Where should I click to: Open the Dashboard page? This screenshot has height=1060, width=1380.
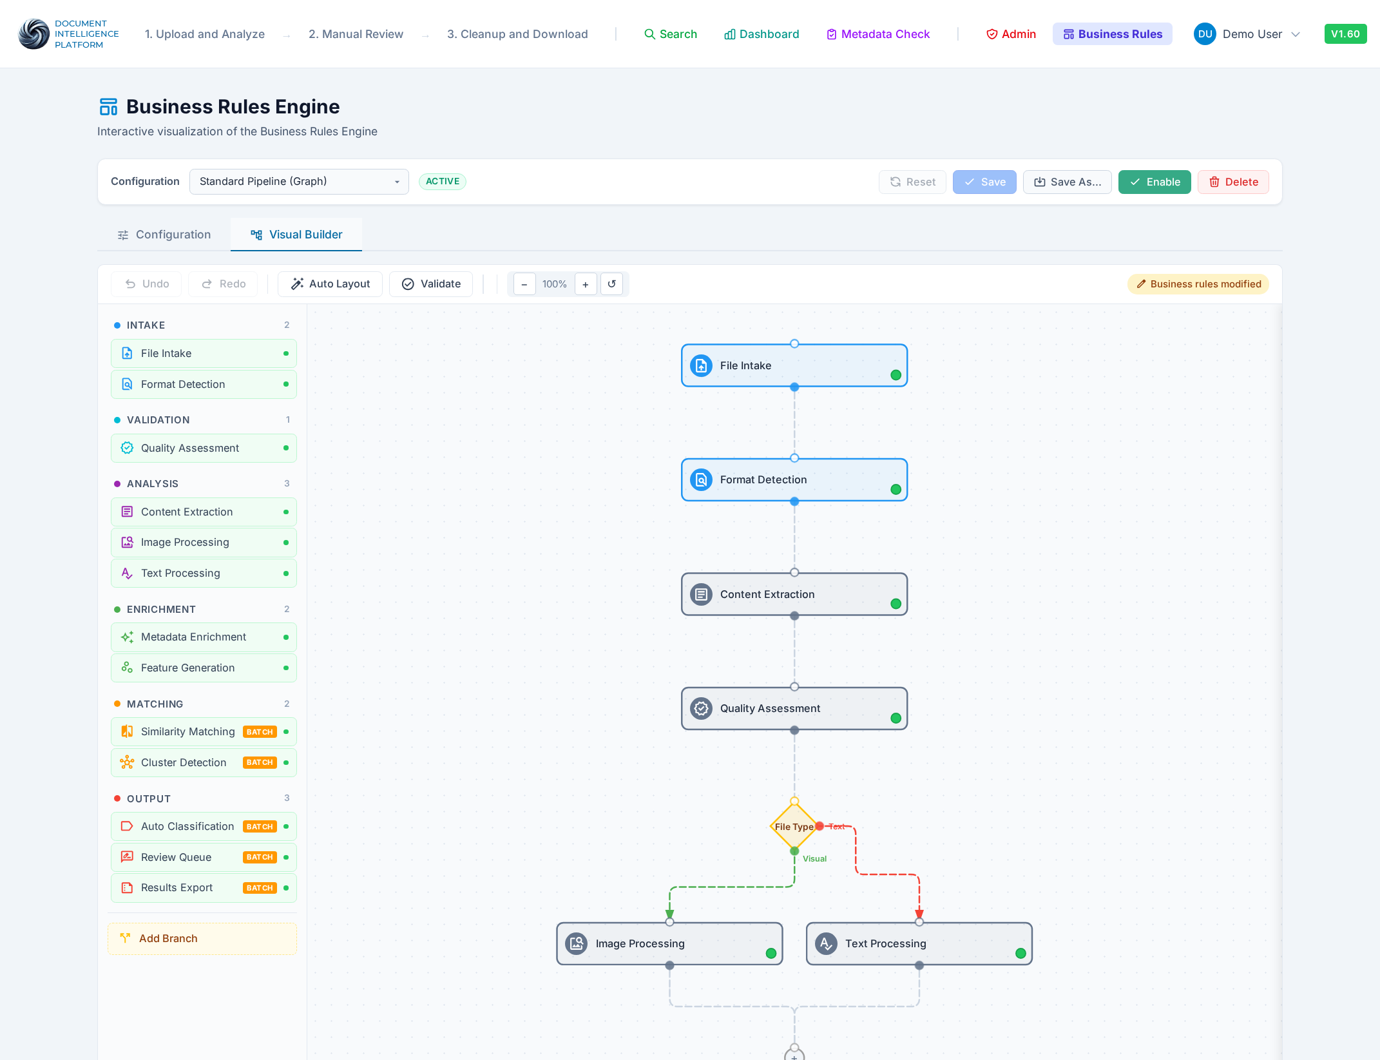click(762, 34)
